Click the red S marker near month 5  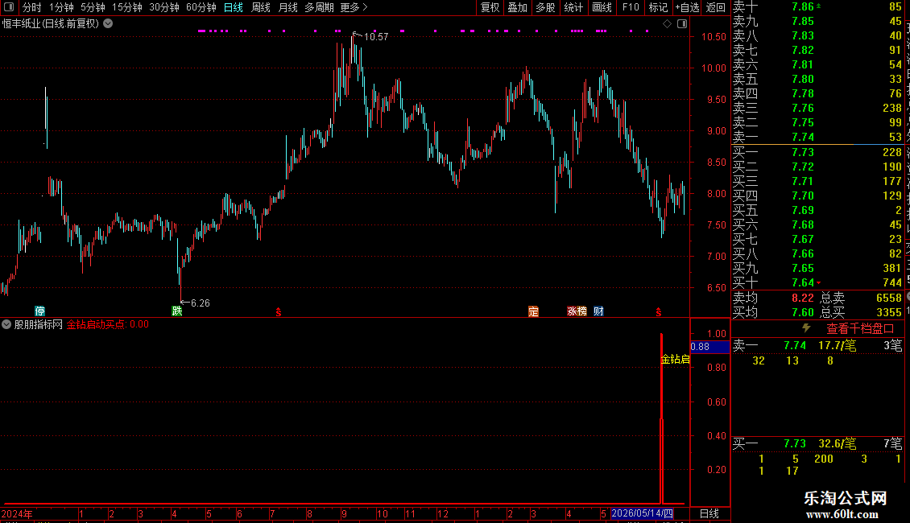click(x=658, y=312)
